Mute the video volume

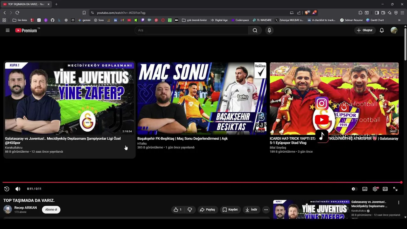pyautogui.click(x=18, y=189)
